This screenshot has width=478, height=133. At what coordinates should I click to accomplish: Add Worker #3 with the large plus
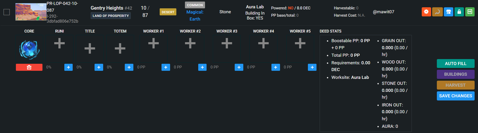pyautogui.click(x=227, y=43)
